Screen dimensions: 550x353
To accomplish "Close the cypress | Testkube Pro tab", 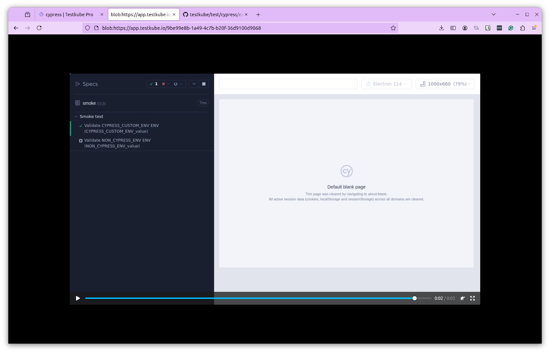I will click(102, 14).
